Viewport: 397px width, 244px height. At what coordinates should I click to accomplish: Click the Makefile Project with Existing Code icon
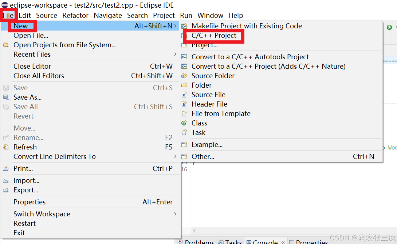184,26
